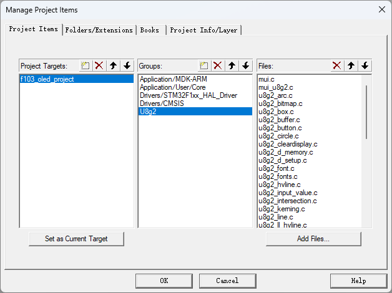Select file u8g2_intersection.c

point(310,201)
